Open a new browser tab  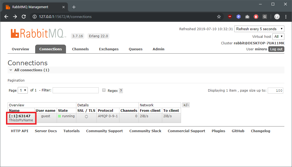pos(74,7)
